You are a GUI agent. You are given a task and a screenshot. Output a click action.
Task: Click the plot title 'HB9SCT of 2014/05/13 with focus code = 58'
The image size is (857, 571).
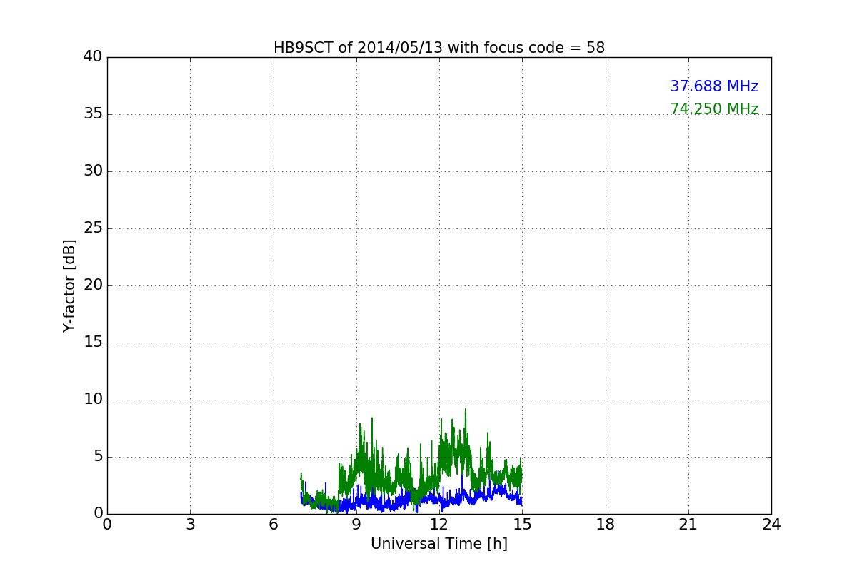click(439, 48)
